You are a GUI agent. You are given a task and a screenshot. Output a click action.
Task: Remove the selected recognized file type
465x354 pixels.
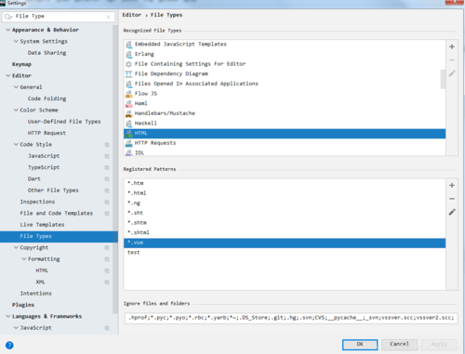click(x=452, y=60)
